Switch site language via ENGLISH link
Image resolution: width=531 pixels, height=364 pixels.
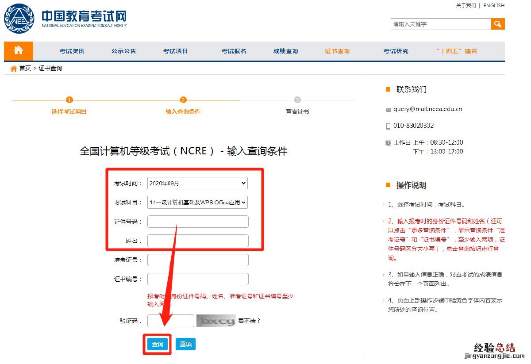click(x=493, y=5)
